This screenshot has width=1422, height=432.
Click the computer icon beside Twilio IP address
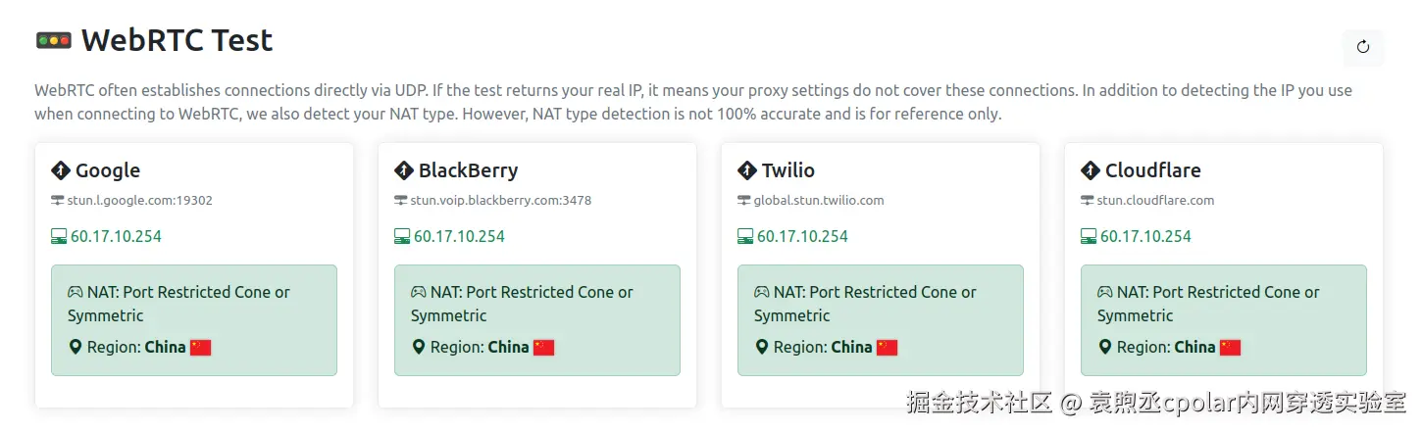745,236
